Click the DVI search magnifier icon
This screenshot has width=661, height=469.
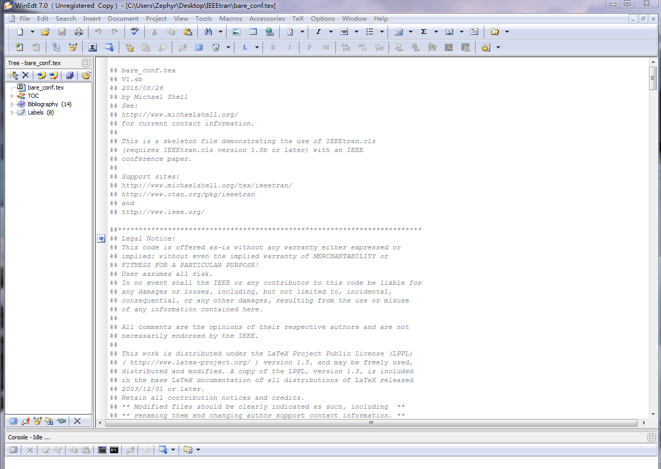click(x=399, y=47)
